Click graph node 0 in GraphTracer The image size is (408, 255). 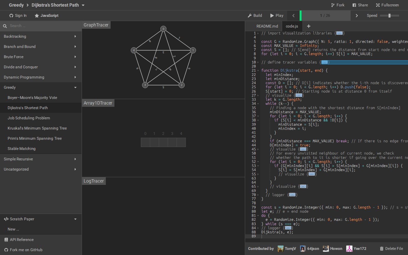point(163,29)
